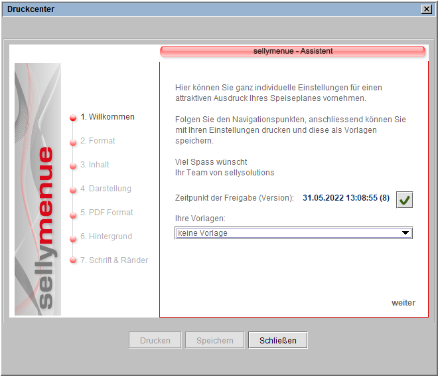Click the red bullet beside Willkommen
The height and width of the screenshot is (376, 438).
pyautogui.click(x=73, y=118)
